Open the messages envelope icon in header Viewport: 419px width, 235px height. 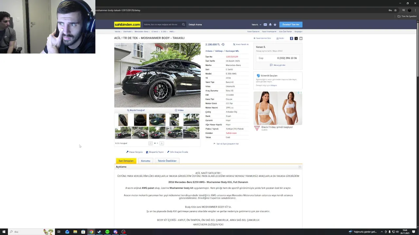click(265, 24)
